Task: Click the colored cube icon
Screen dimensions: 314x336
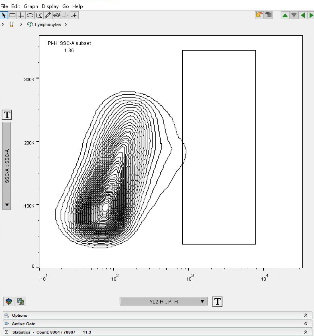Action: (x=9, y=301)
